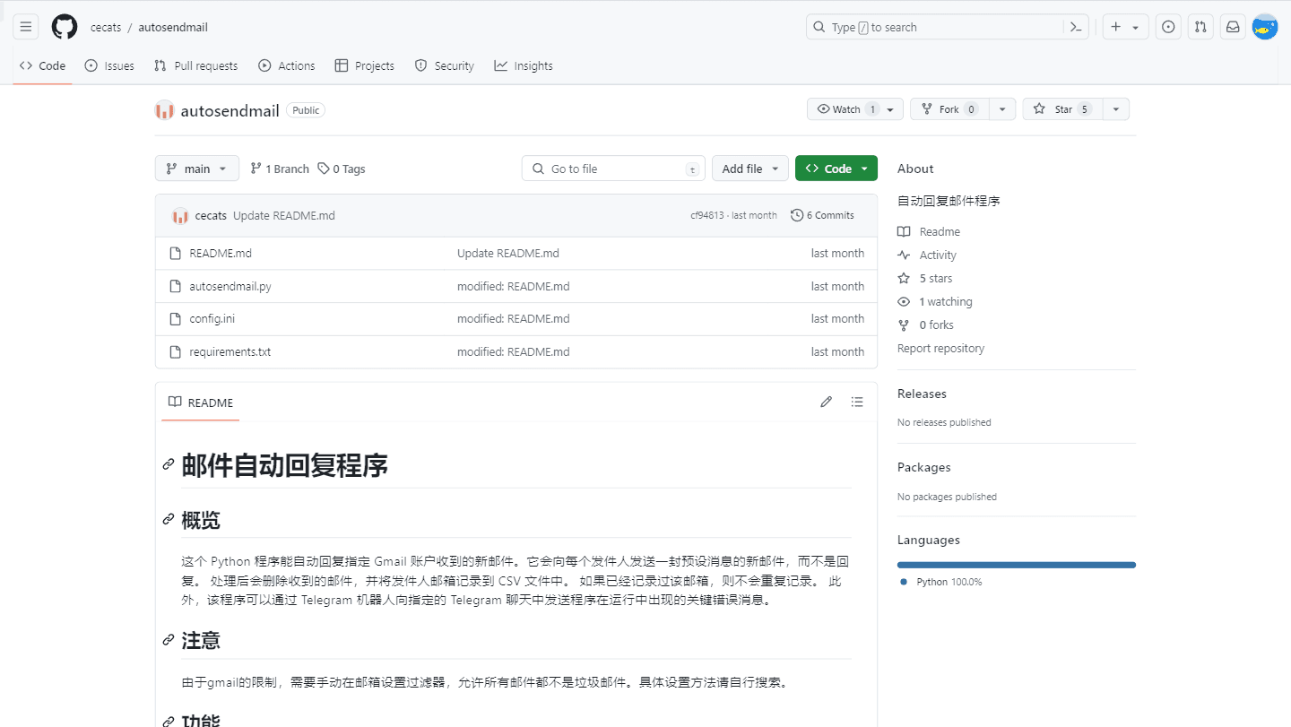This screenshot has width=1291, height=727.
Task: Click the top search bar
Action: [948, 27]
